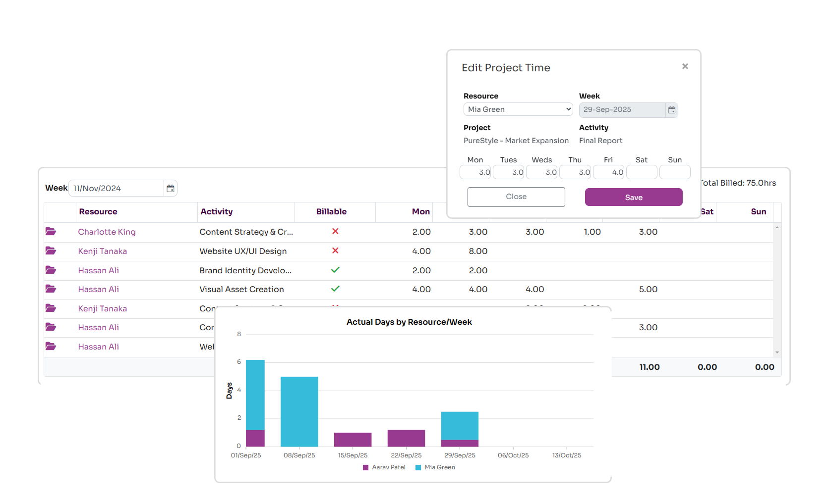Viewport: 828px width, 499px height.
Task: Click the Mia Green cyan legend swatch
Action: click(418, 467)
